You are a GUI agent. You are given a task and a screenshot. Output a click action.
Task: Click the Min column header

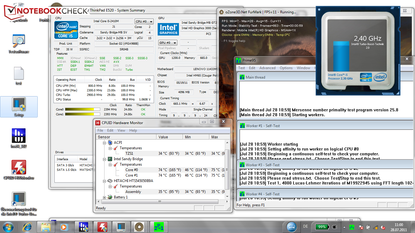click(196, 137)
